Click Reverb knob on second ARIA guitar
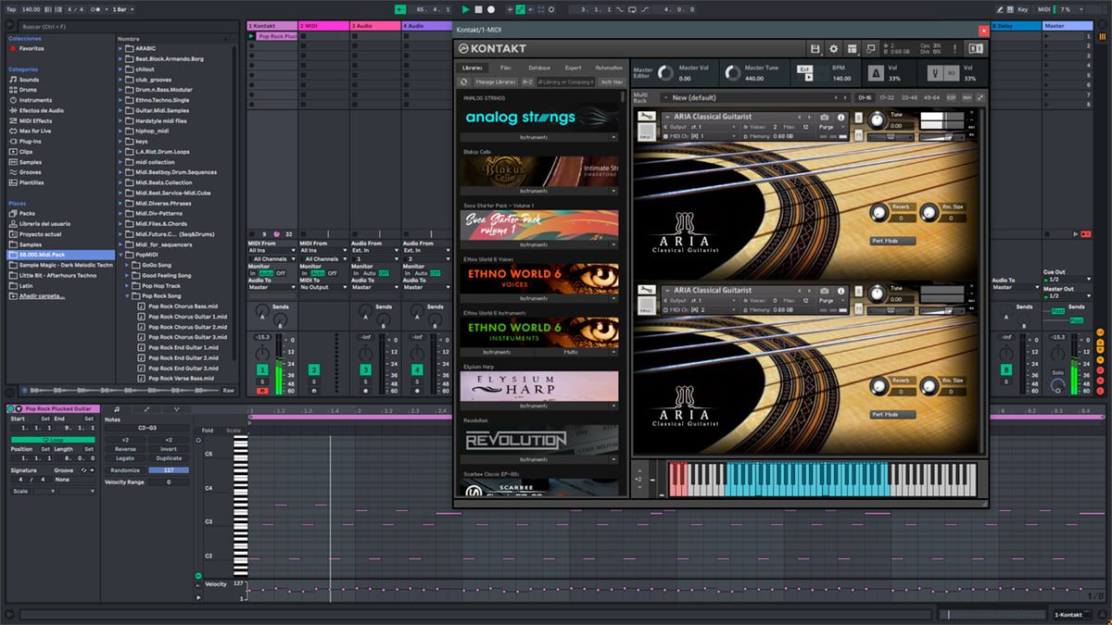Viewport: 1112px width, 625px height. click(878, 387)
